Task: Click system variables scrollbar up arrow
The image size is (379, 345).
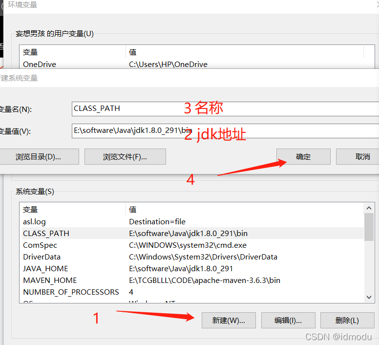Action: (x=369, y=208)
